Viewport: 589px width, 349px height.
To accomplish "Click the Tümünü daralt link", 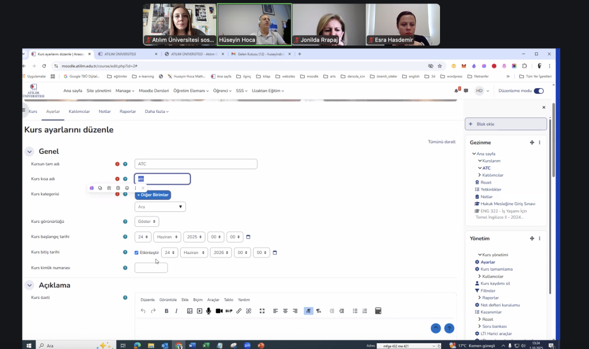I will point(442,142).
